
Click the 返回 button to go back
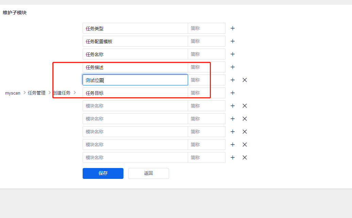(148, 173)
